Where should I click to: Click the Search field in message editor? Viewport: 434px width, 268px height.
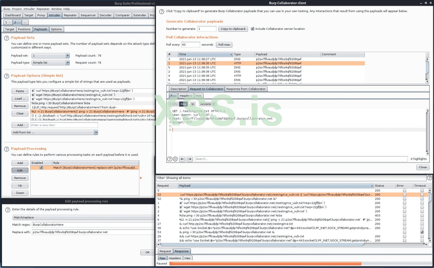(x=301, y=159)
